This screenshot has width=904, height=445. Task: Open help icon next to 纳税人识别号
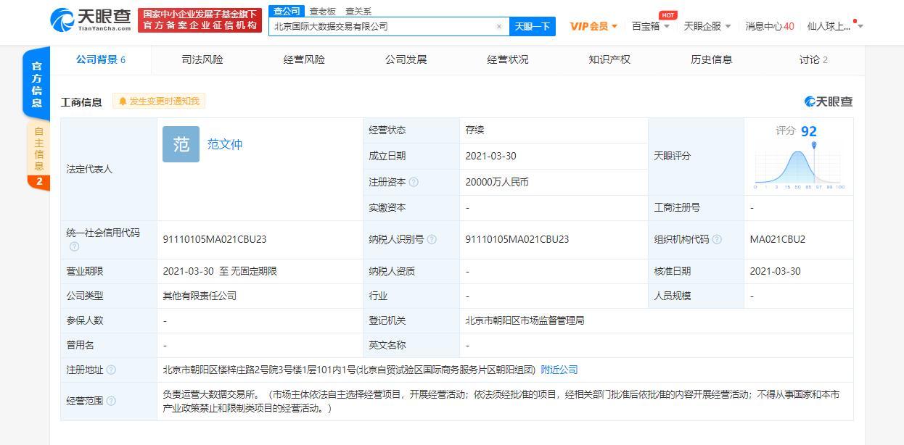click(x=432, y=239)
